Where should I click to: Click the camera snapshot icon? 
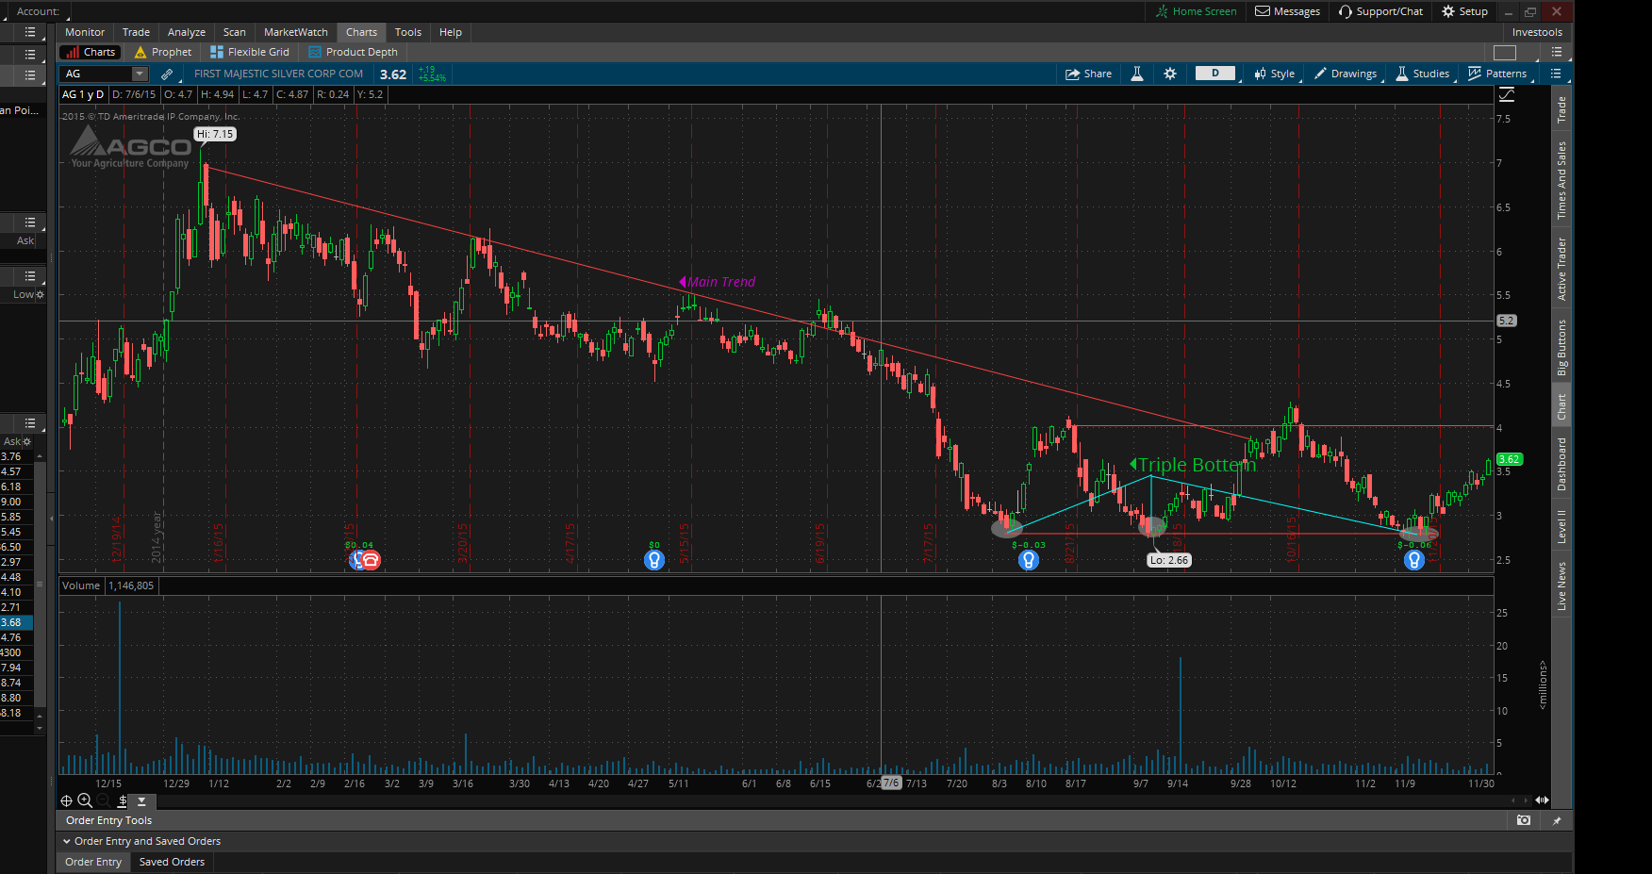[x=1524, y=820]
